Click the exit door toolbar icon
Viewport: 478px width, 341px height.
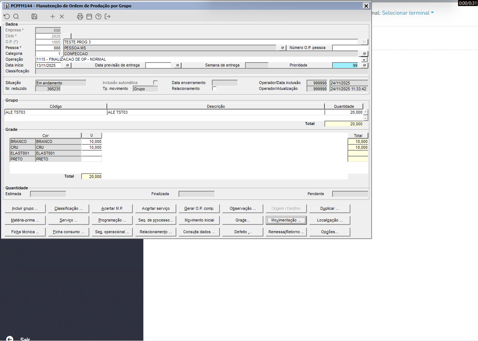point(108,16)
